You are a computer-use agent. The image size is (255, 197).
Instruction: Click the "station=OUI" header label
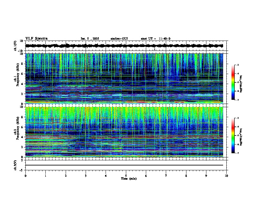coord(119,39)
